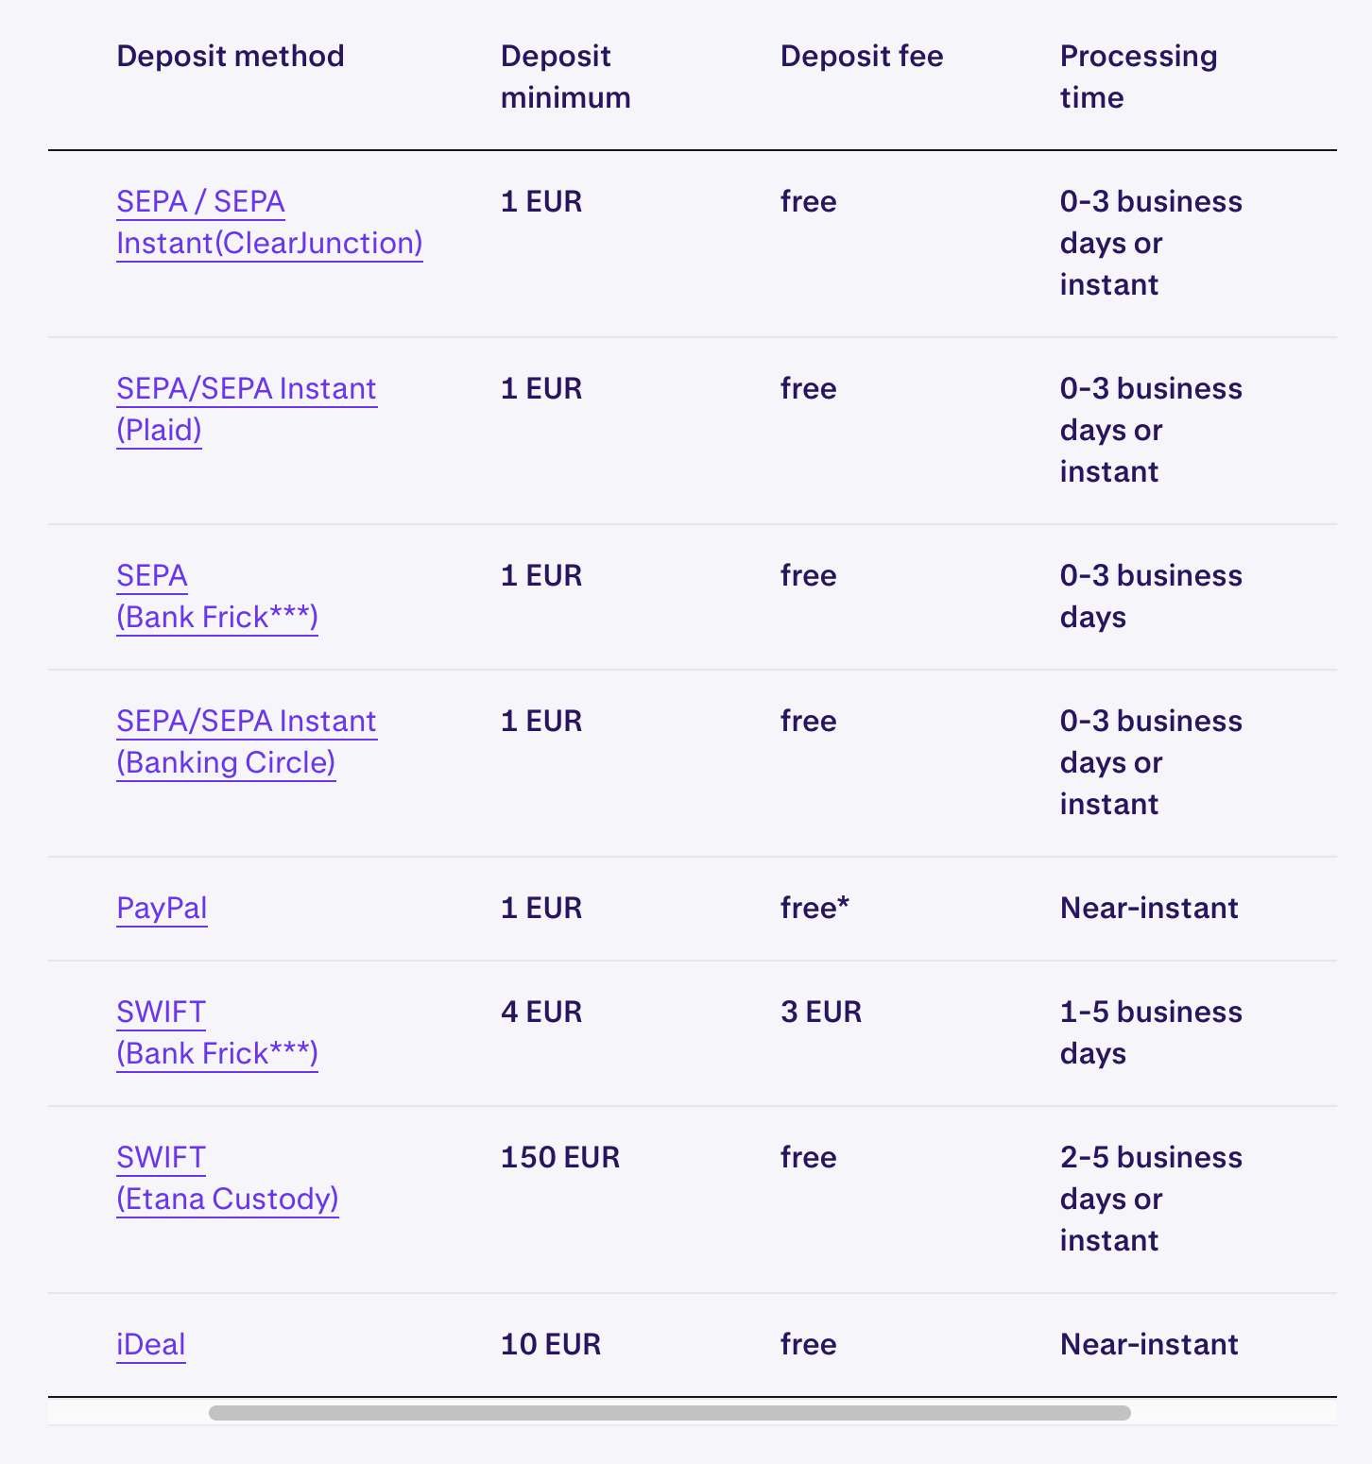Open the SWIFT (Etana Custody) link
The image size is (1372, 1464).
click(x=227, y=1177)
